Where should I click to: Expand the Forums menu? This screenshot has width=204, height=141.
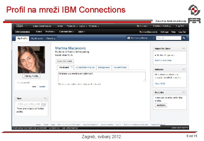click(94, 26)
